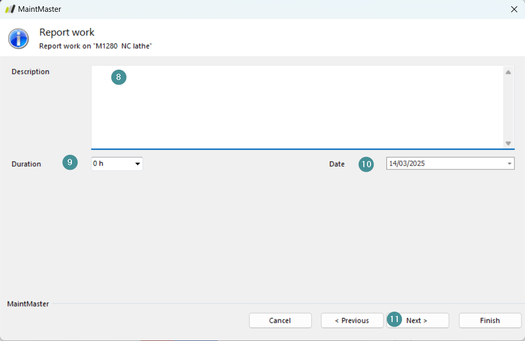The width and height of the screenshot is (525, 341).
Task: Click the Date field showing 14/03/2025
Action: (451, 163)
